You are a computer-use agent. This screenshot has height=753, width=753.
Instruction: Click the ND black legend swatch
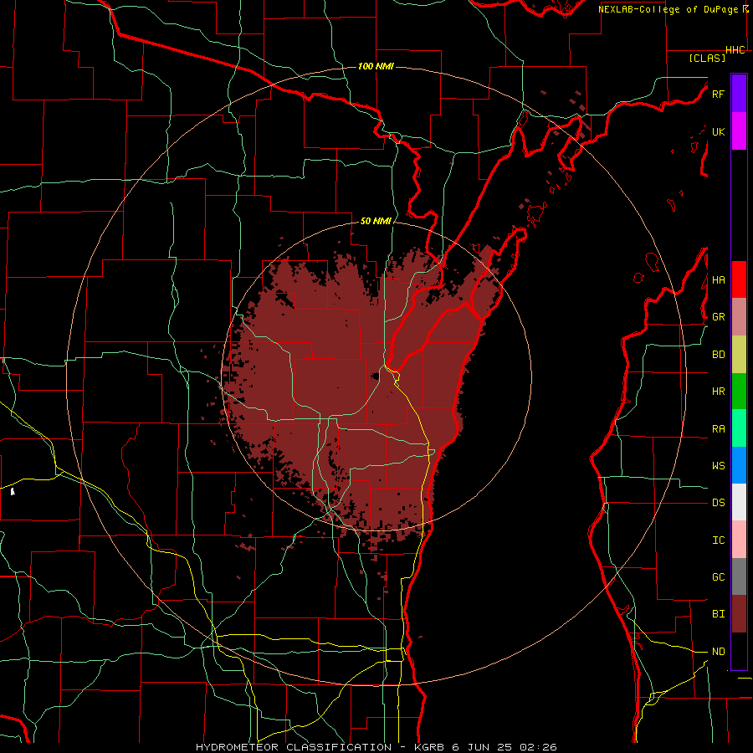point(739,651)
